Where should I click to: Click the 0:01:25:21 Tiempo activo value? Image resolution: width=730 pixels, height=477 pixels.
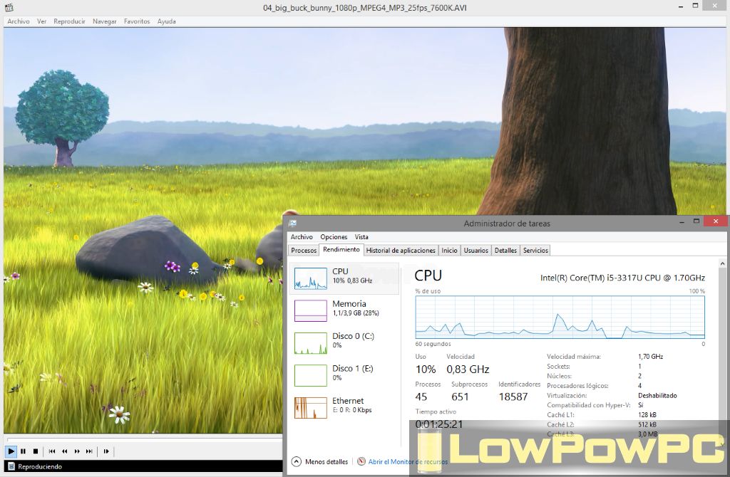(439, 424)
